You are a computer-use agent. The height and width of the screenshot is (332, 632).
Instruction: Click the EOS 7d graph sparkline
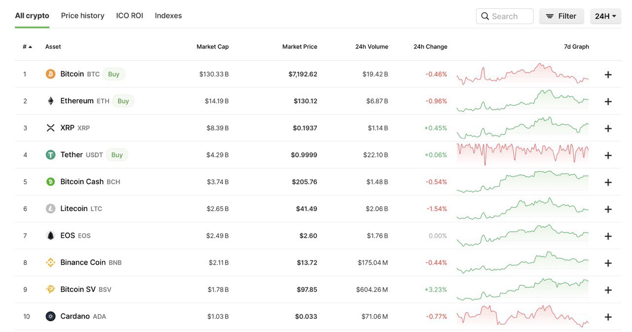point(522,236)
